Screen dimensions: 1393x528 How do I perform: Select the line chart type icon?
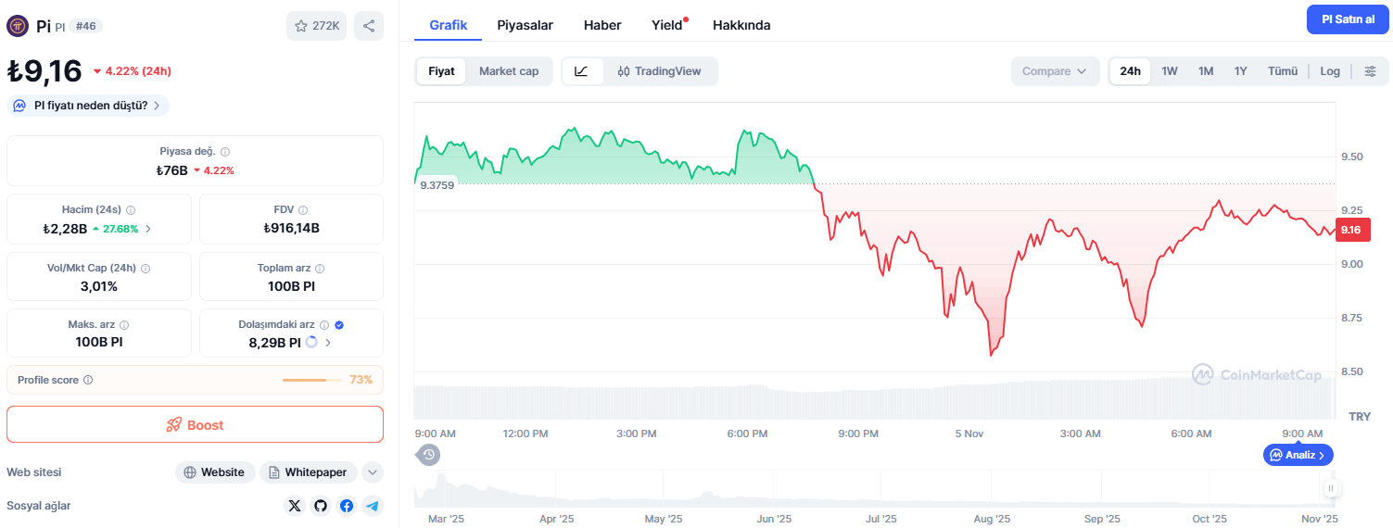click(582, 71)
